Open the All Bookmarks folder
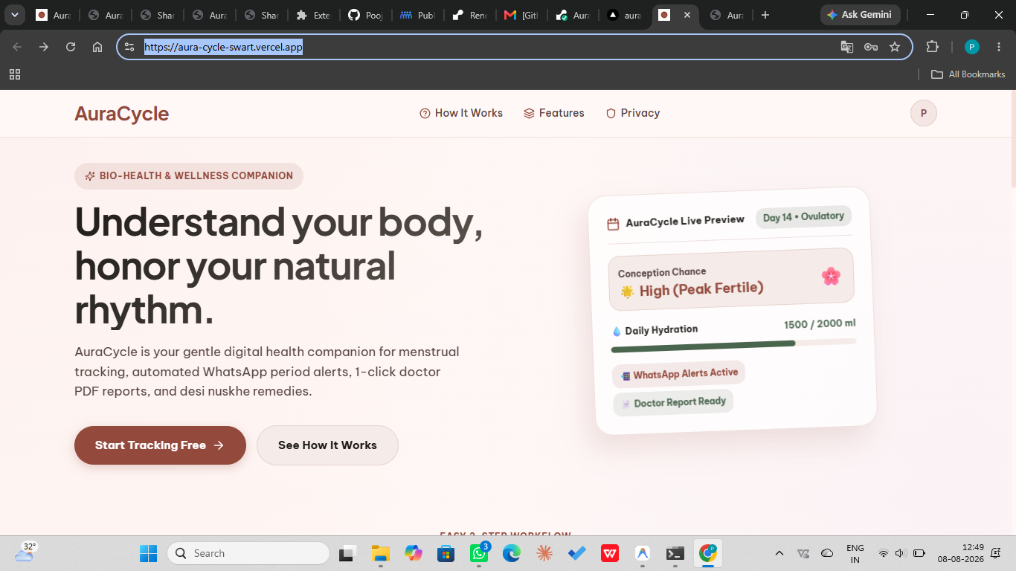Image resolution: width=1016 pixels, height=571 pixels. [x=968, y=74]
